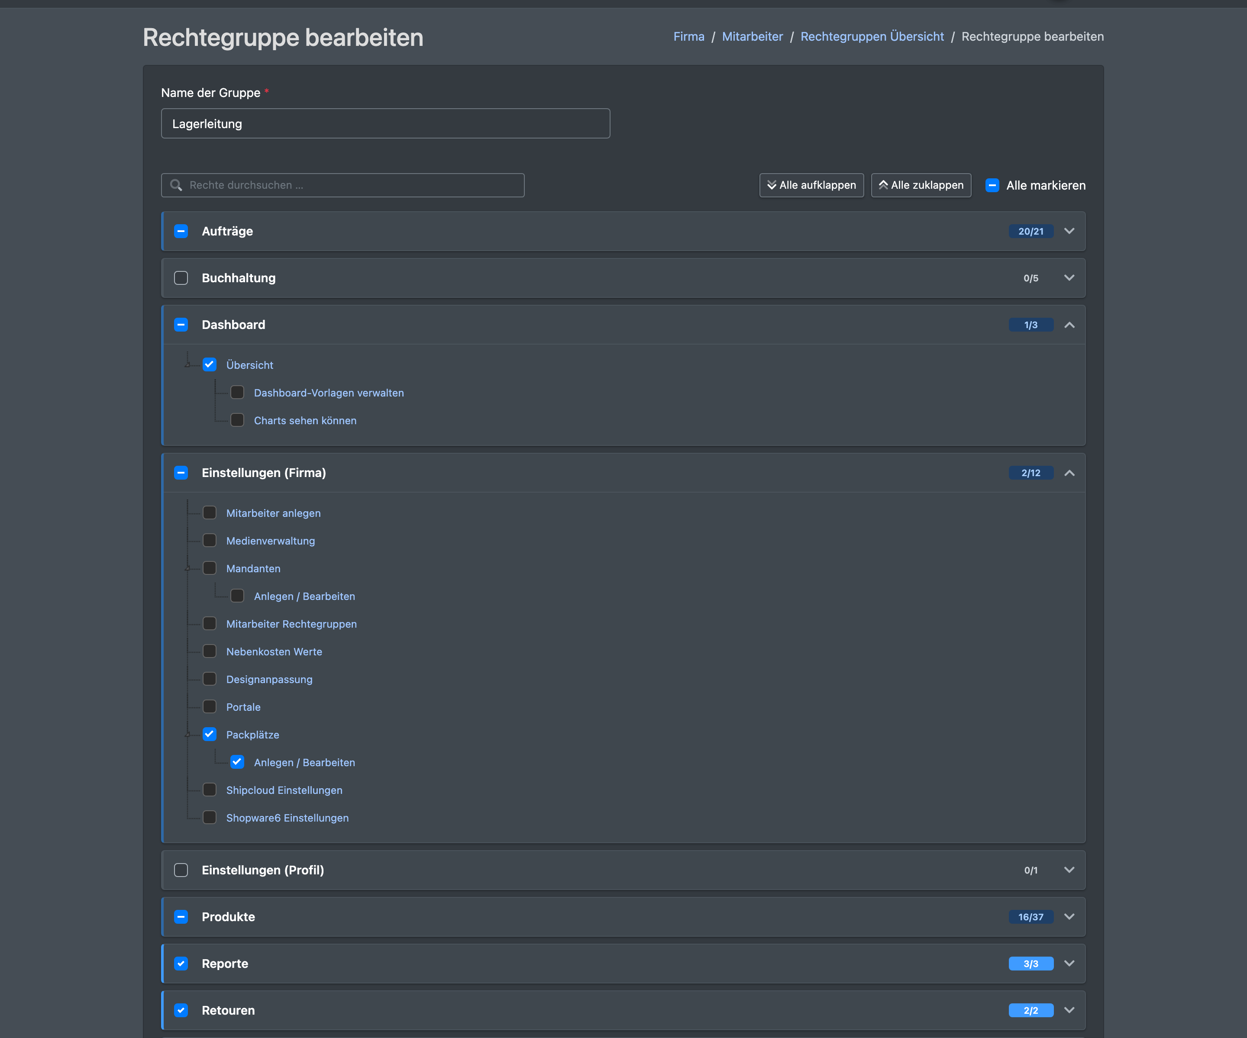Click the magnifier icon in the rights search field

coord(176,185)
